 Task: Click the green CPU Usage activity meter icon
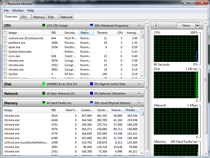click(44, 26)
